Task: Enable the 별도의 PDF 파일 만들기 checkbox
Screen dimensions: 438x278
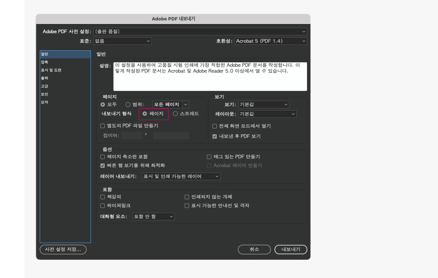Action: (x=103, y=126)
